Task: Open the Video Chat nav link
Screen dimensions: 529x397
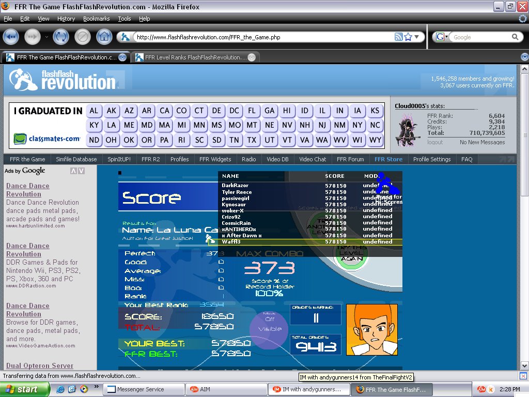Action: [313, 159]
